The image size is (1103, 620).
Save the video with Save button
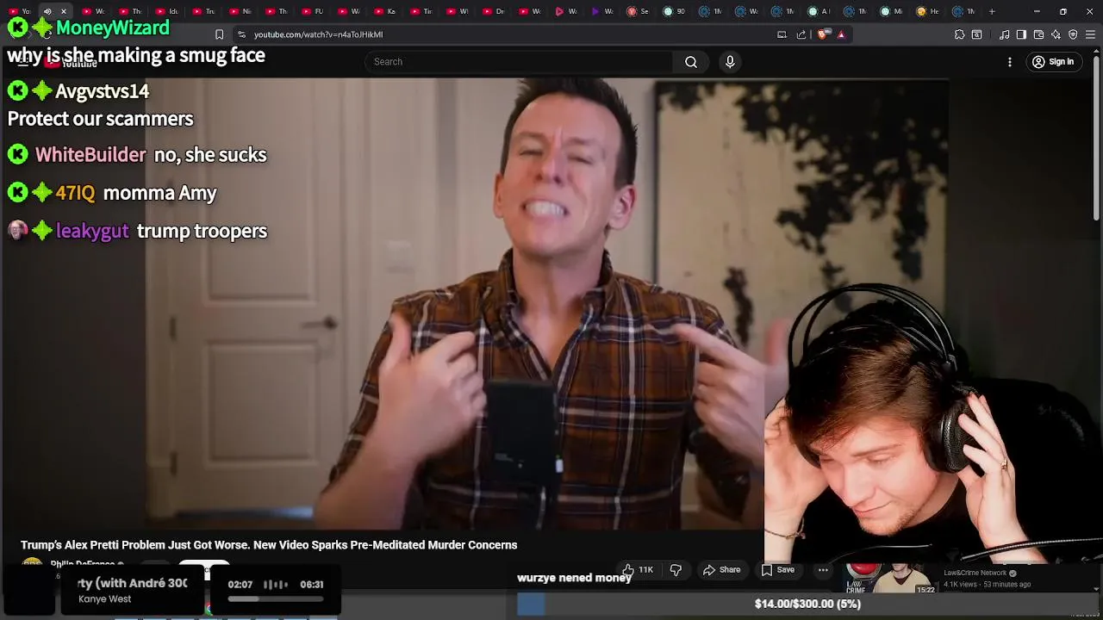pyautogui.click(x=777, y=570)
